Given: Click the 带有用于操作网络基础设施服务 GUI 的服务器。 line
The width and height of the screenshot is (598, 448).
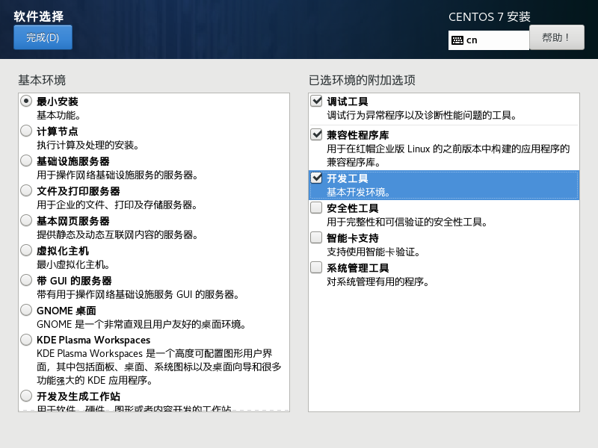Looking at the screenshot, I should [138, 294].
